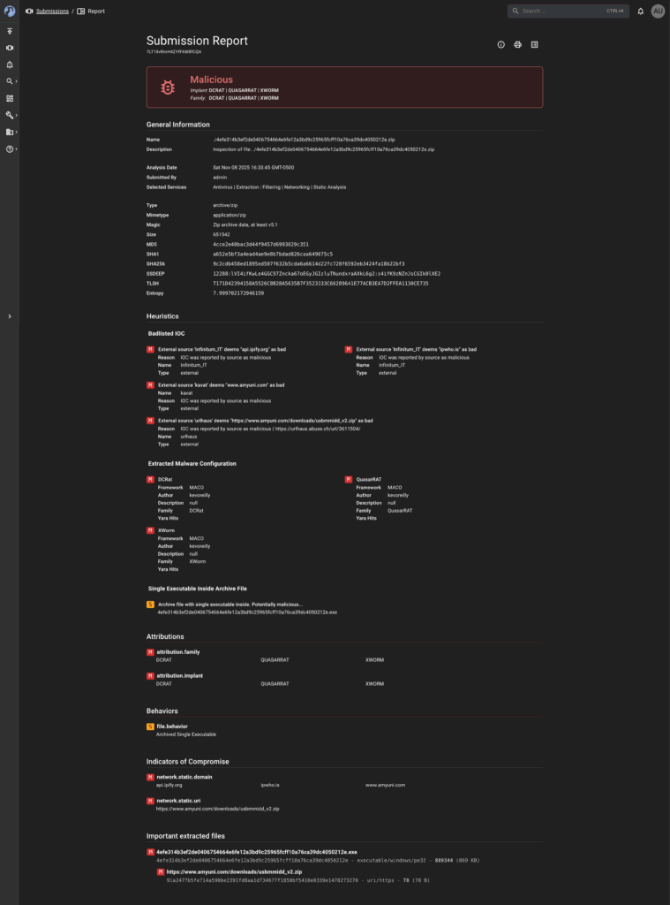
Task: Go to Submissions in the breadcrumb
Action: tap(52, 11)
